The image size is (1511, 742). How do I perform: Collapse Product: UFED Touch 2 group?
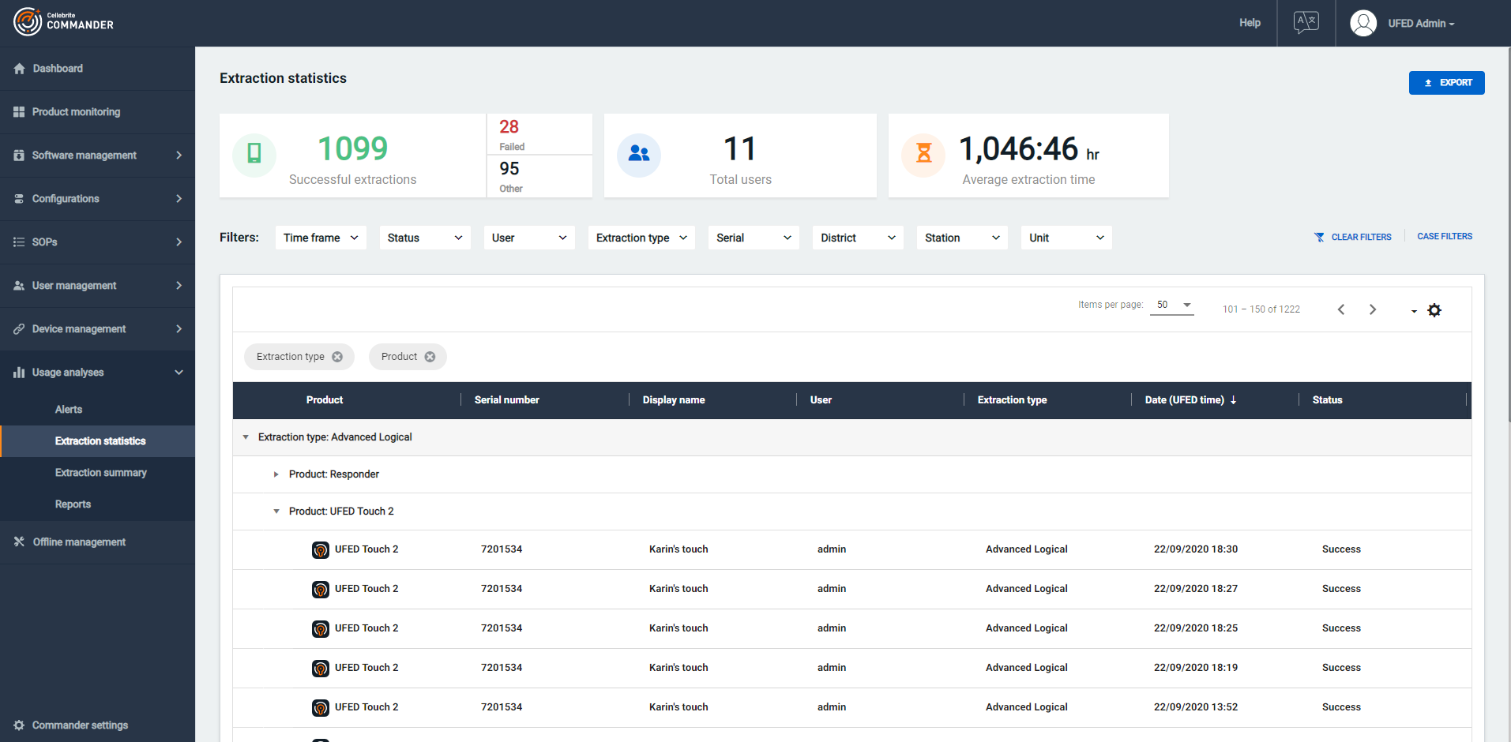coord(276,512)
